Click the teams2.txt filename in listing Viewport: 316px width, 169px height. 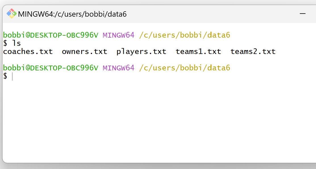(253, 52)
